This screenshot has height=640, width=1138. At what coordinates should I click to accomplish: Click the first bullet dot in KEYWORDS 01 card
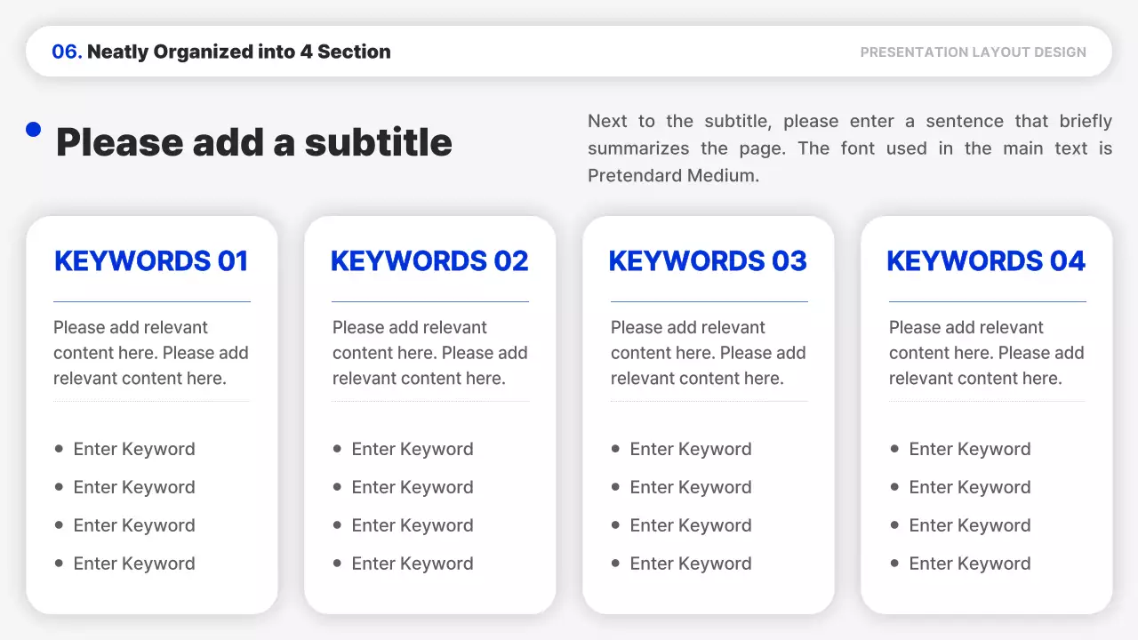(59, 449)
